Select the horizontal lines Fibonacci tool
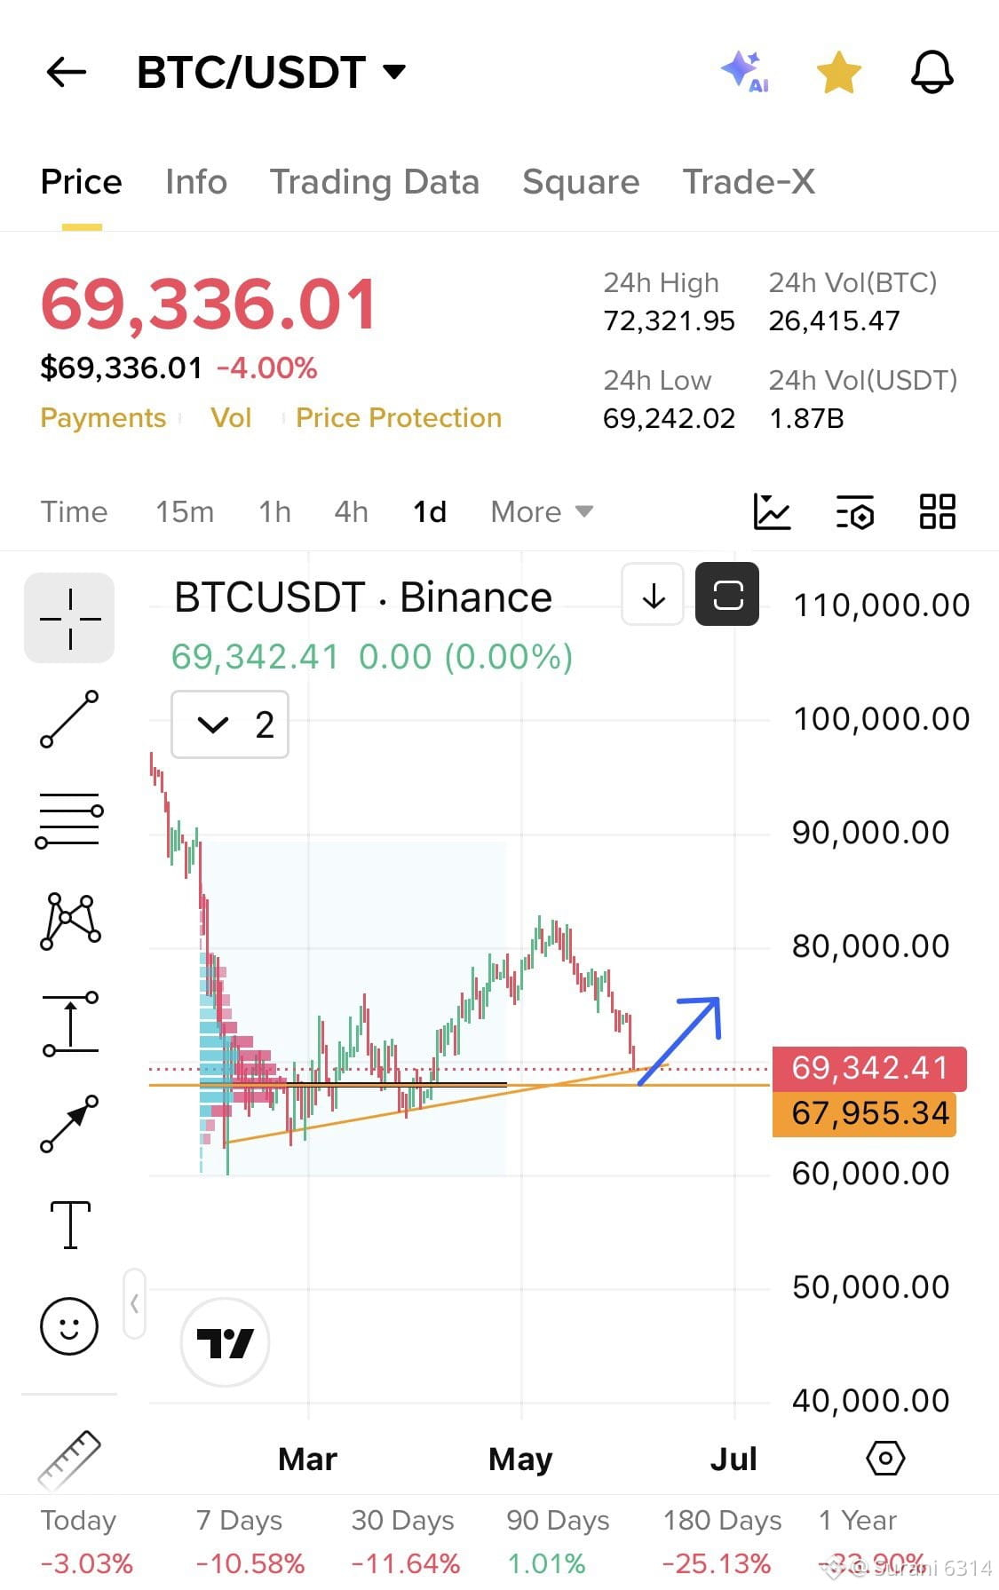Screen dimensions: 999x1590 pyautogui.click(x=69, y=820)
